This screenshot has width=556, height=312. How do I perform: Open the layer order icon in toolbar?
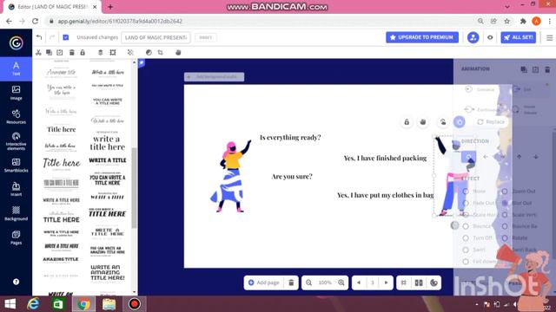pyautogui.click(x=101, y=52)
